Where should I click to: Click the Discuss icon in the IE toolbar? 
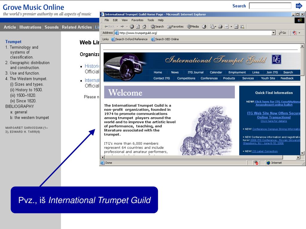pos(236,27)
